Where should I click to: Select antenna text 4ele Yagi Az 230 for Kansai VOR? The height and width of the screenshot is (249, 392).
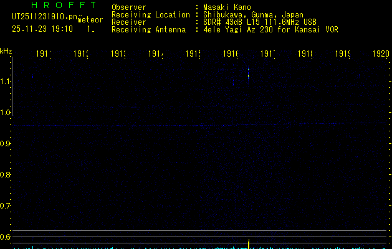(270, 29)
